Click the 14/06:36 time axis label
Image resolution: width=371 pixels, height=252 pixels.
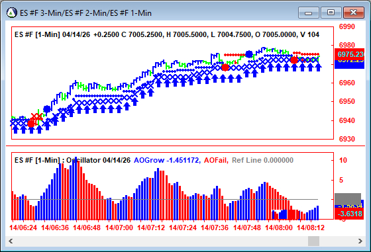(55, 228)
